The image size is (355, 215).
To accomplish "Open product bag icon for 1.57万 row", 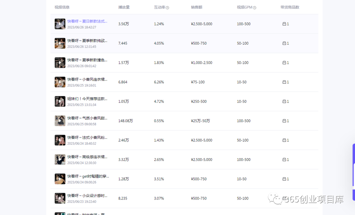I will [x=284, y=63].
